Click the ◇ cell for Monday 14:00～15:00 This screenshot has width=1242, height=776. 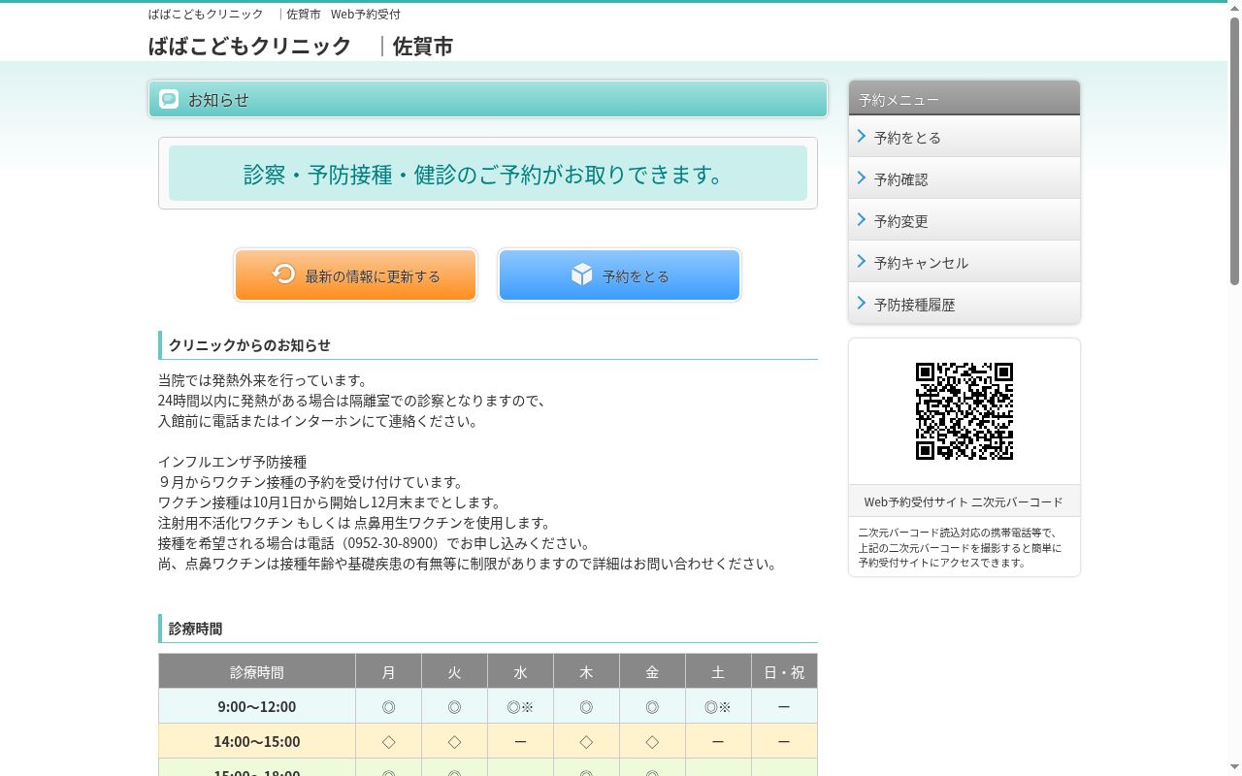[389, 741]
